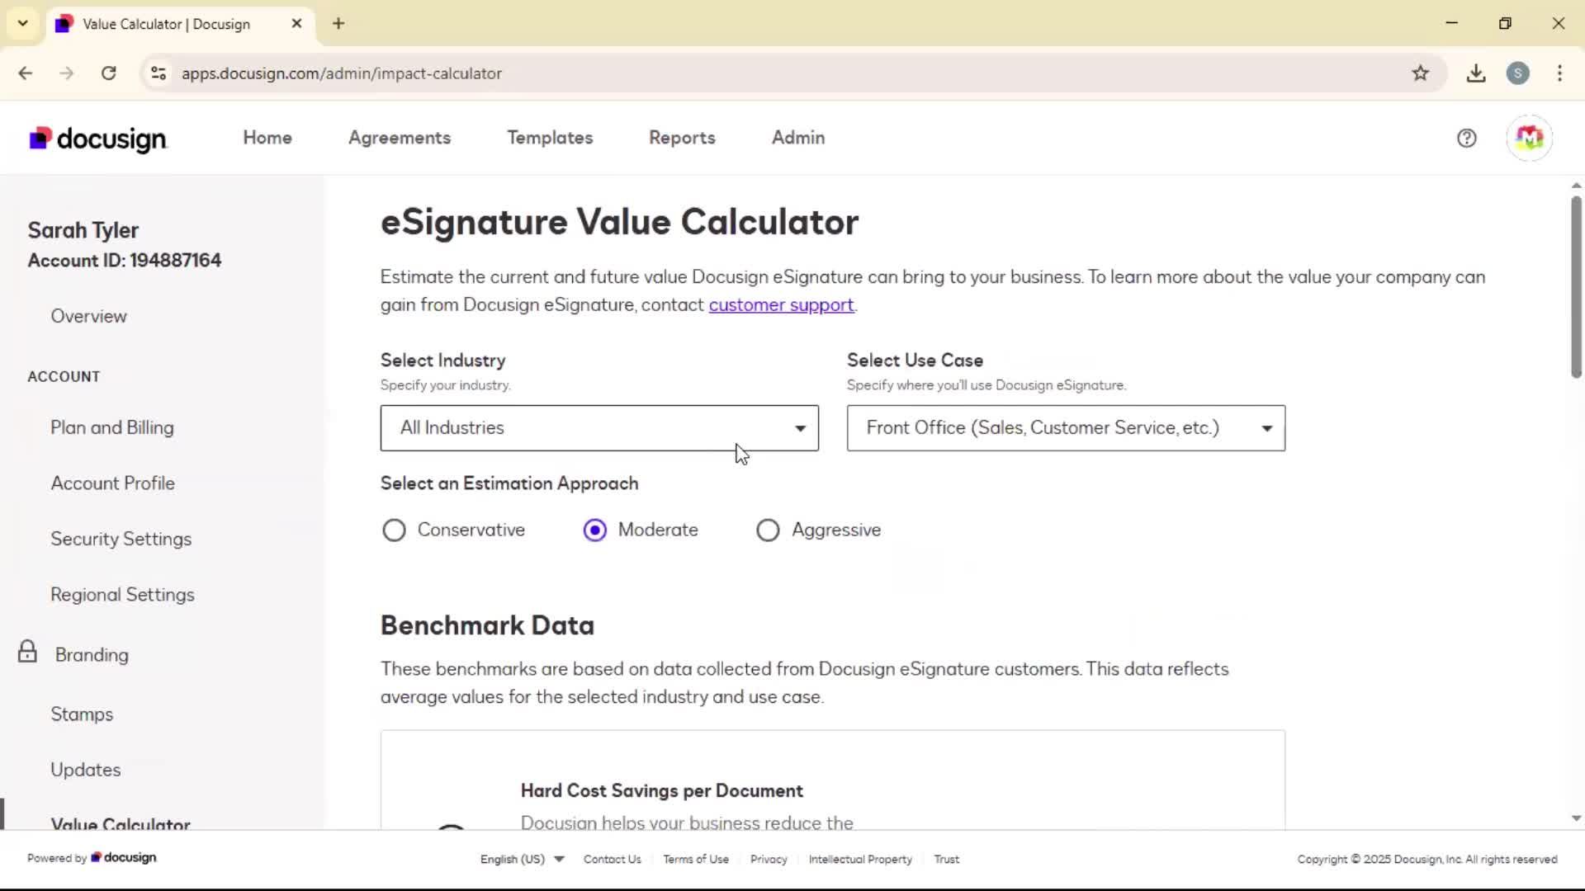Open the Admin menu

click(798, 138)
